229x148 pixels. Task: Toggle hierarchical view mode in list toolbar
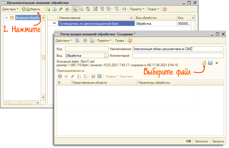[x=75, y=9]
